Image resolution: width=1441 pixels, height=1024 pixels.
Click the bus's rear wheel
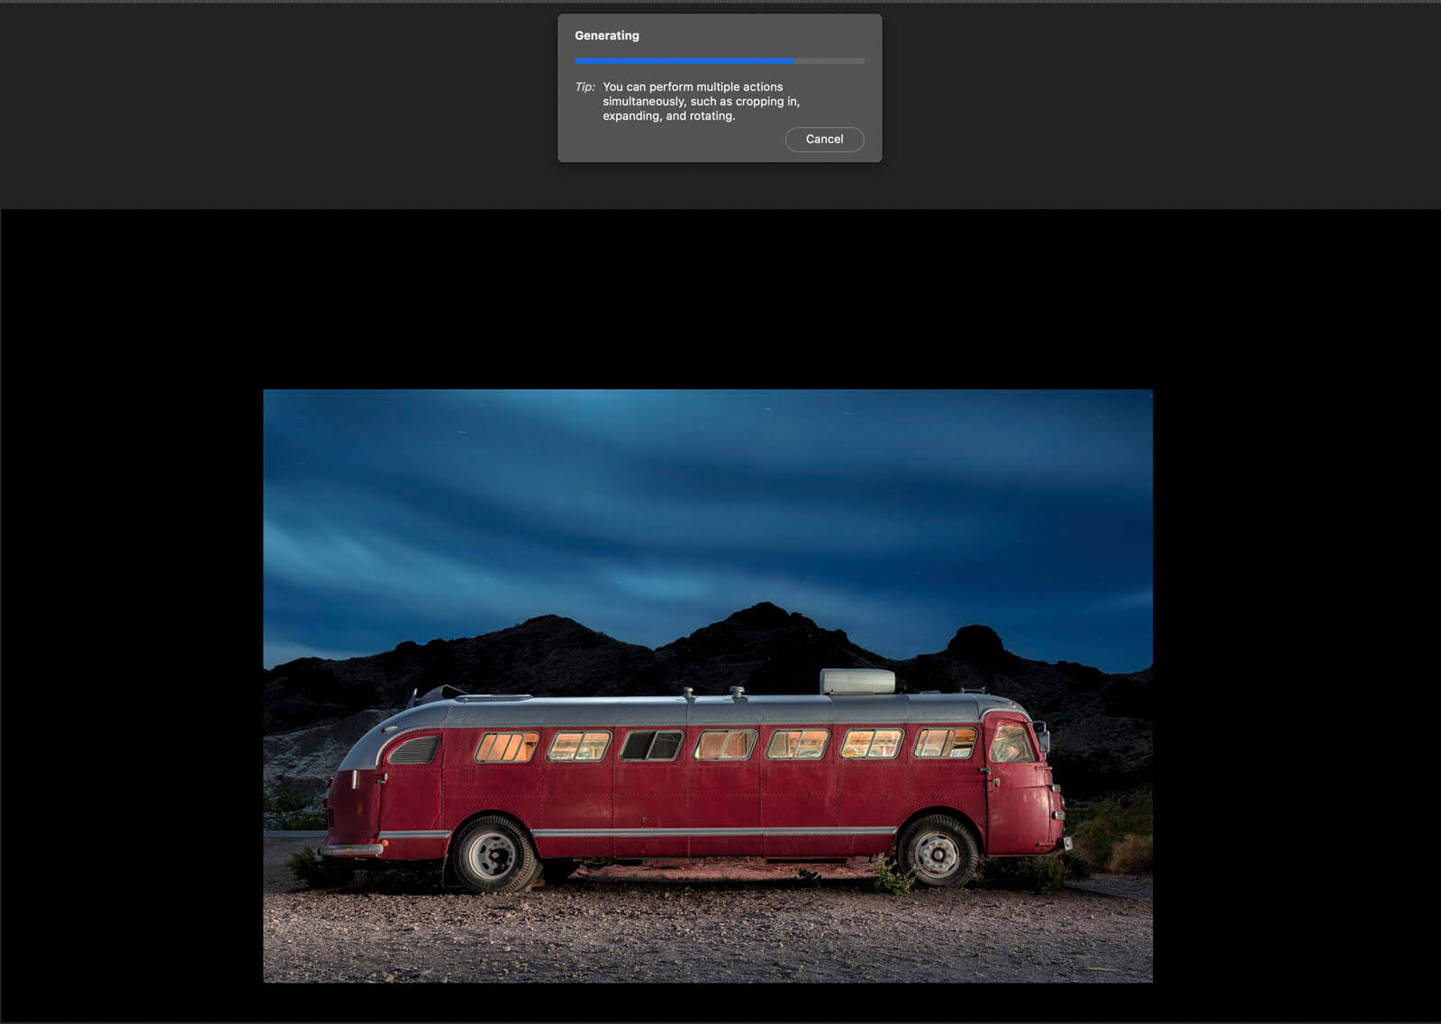pos(492,854)
